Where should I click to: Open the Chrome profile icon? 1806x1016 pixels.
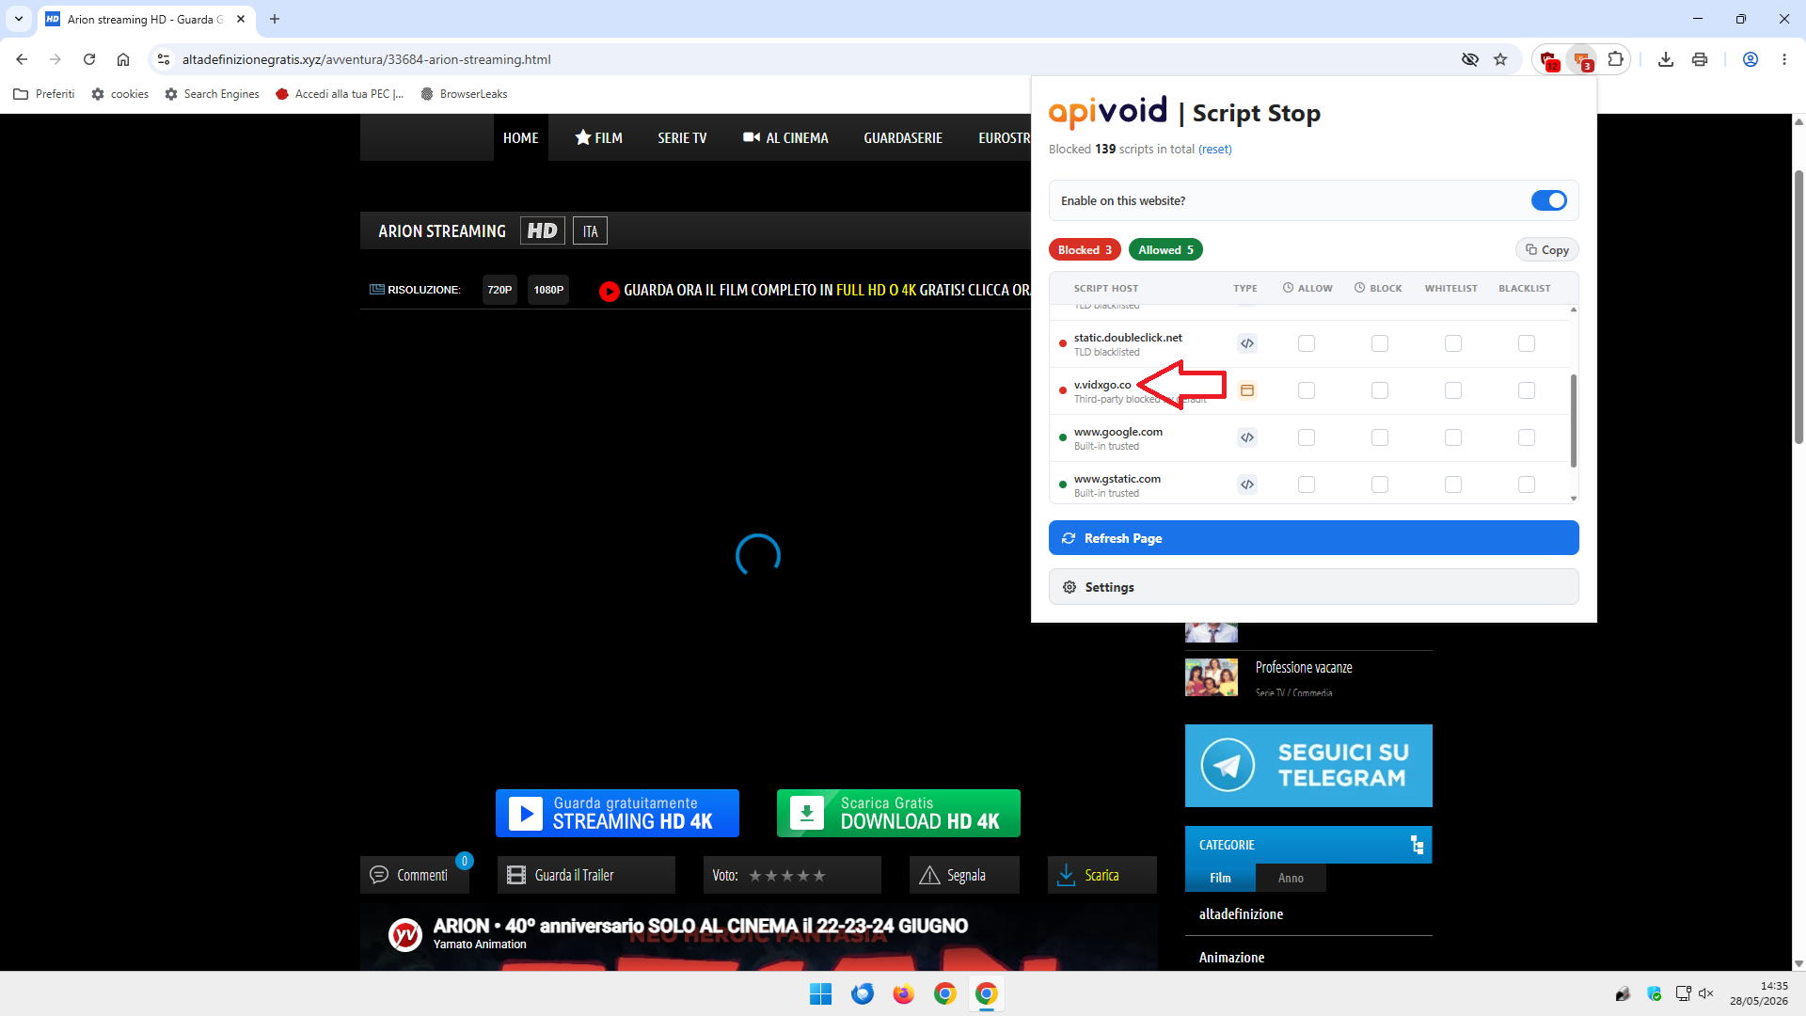click(x=1751, y=59)
